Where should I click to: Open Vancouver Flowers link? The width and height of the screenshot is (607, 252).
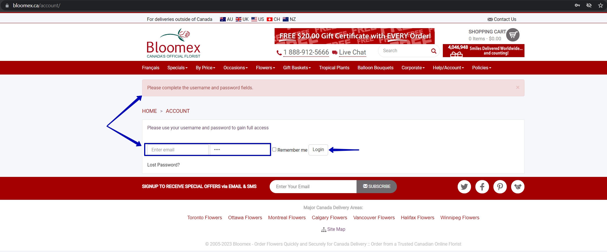[374, 217]
